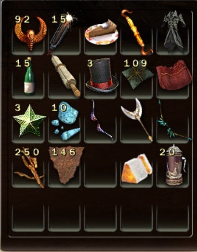Viewport: 197px width, 252px height.
Task: Select the wooden rolling pin item
Action: click(66, 76)
